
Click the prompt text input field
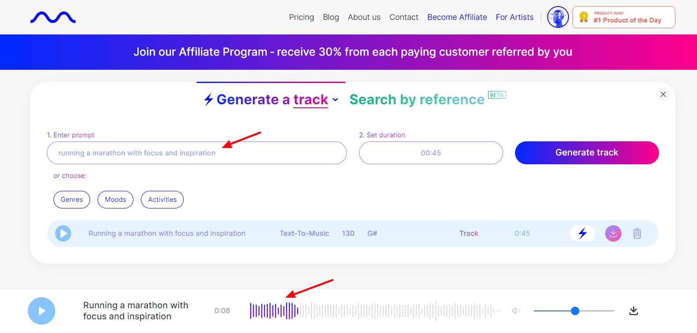point(197,153)
